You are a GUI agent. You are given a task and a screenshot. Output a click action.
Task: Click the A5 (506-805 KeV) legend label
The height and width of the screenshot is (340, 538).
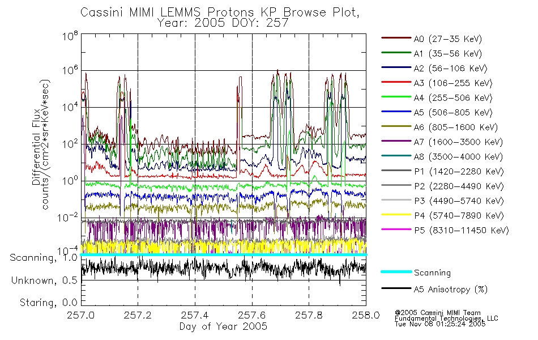453,113
